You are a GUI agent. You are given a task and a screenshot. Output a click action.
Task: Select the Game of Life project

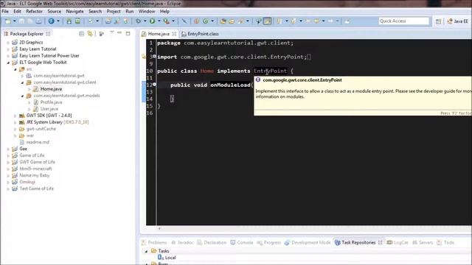coord(32,155)
